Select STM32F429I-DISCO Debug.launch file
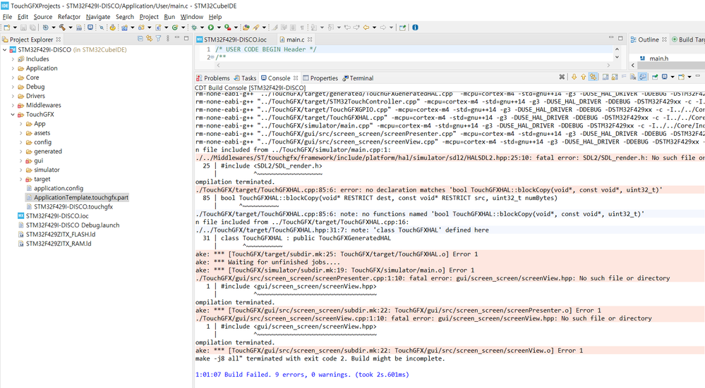The image size is (705, 388). pos(73,225)
